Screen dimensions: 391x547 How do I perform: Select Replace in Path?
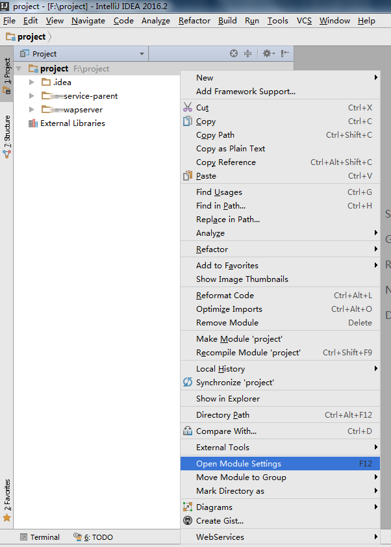[x=280, y=220]
